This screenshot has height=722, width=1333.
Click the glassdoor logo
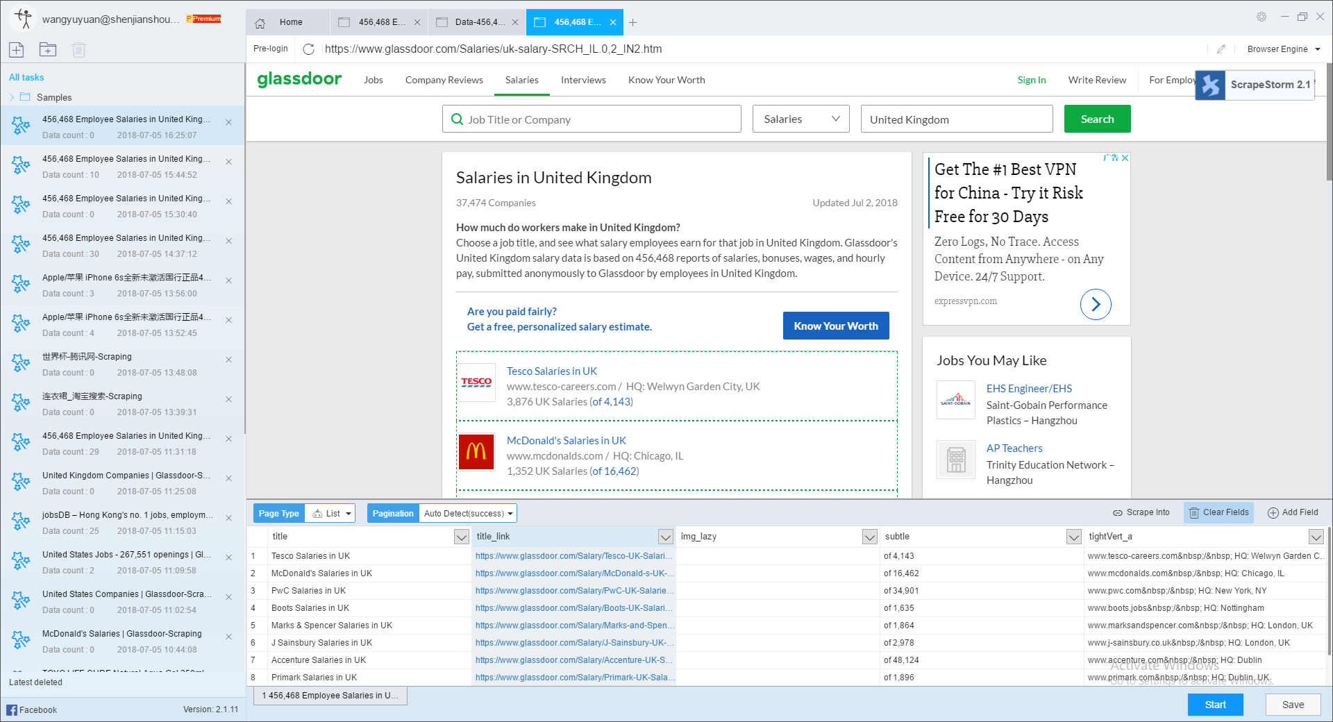[299, 79]
